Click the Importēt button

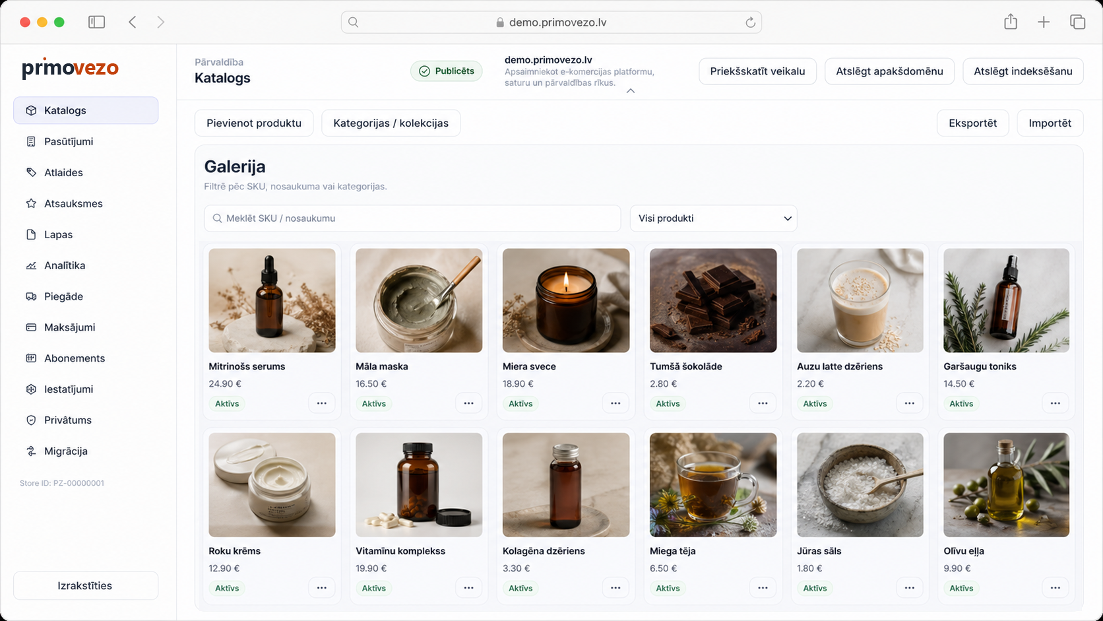(x=1050, y=123)
